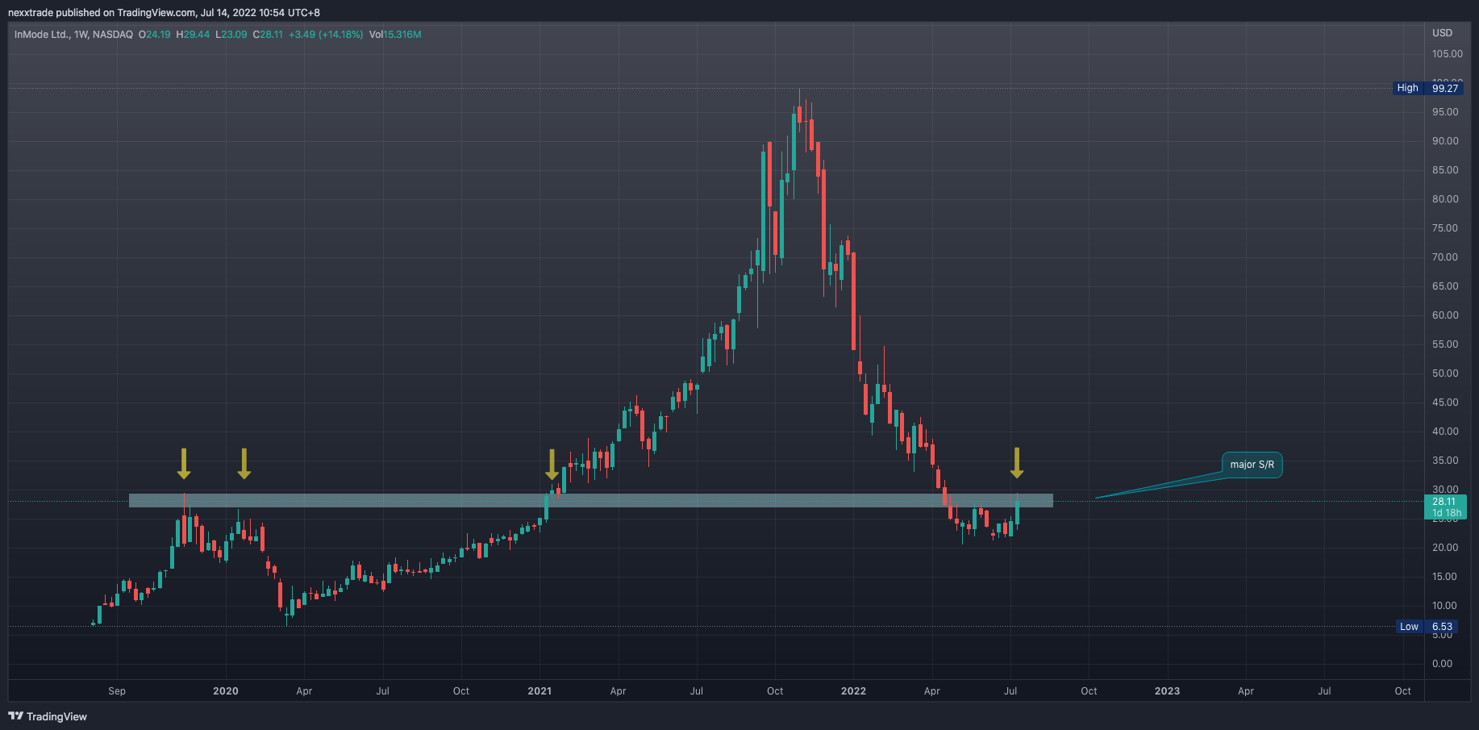Select the gray support/resistance rectangle zone
This screenshot has height=730, width=1479.
tap(590, 501)
